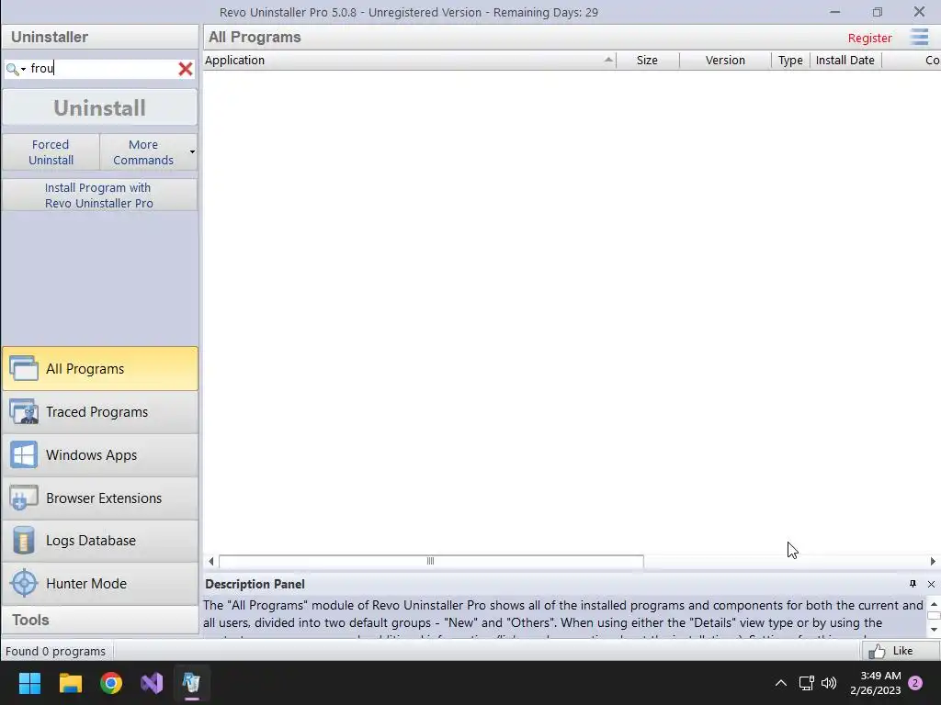The height and width of the screenshot is (705, 941).
Task: Expand the Tools section header
Action: (99, 620)
